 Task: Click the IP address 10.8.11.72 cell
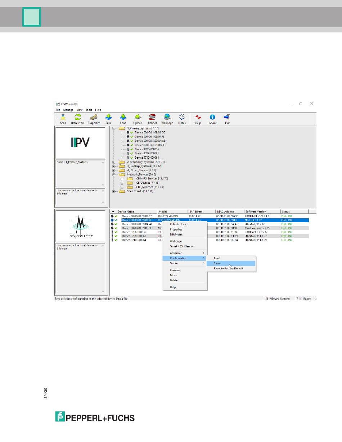[194, 216]
